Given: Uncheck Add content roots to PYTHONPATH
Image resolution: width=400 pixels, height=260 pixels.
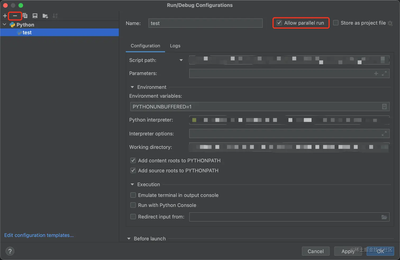Looking at the screenshot, I should 133,161.
